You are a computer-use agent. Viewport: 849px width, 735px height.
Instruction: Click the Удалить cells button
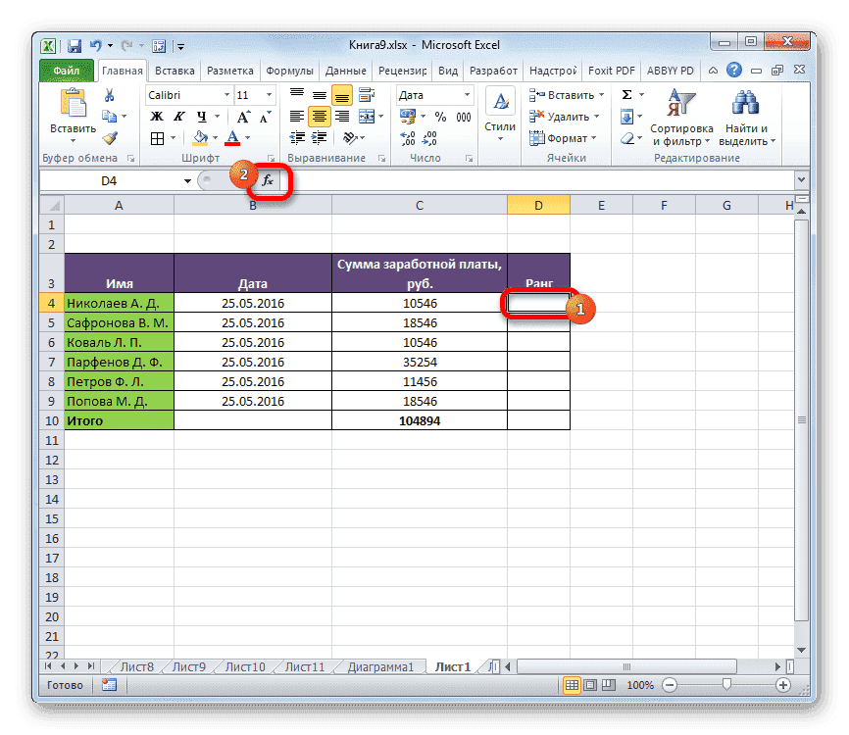(x=561, y=116)
